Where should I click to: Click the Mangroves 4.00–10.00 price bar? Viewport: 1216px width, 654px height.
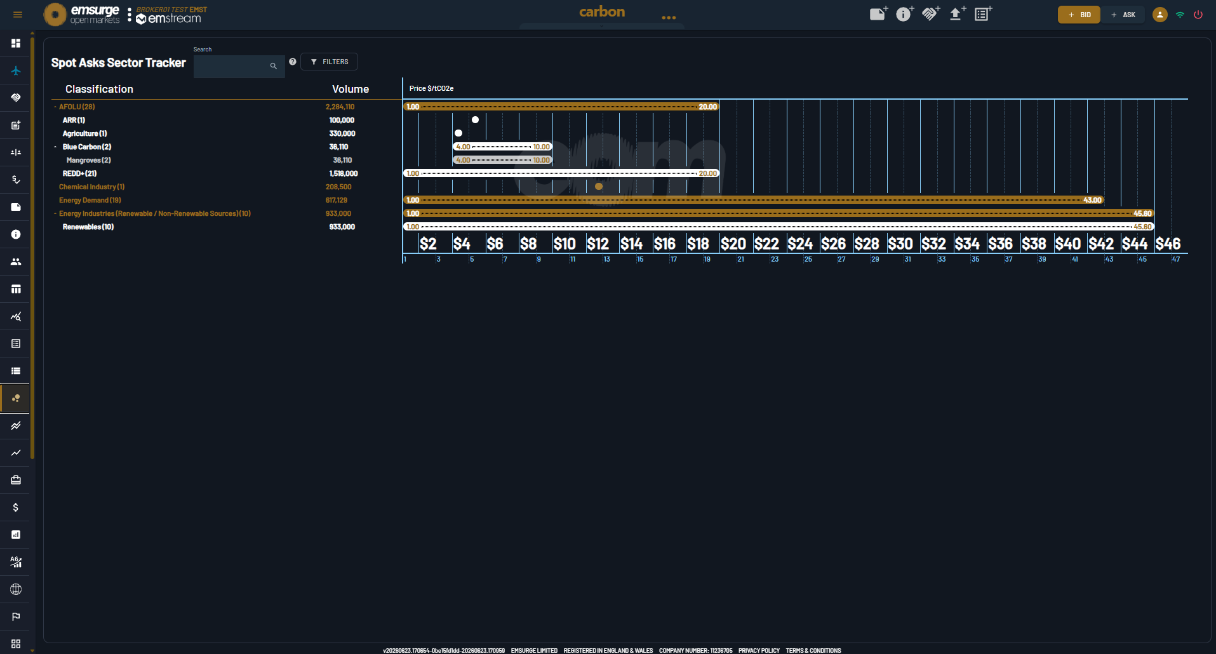click(x=502, y=160)
